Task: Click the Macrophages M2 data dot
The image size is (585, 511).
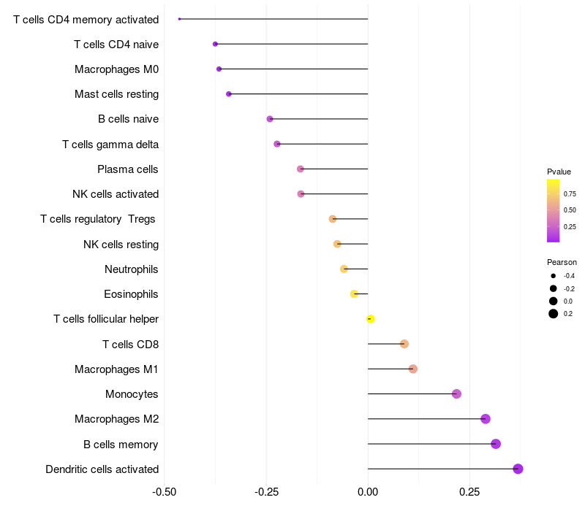Action: point(486,419)
